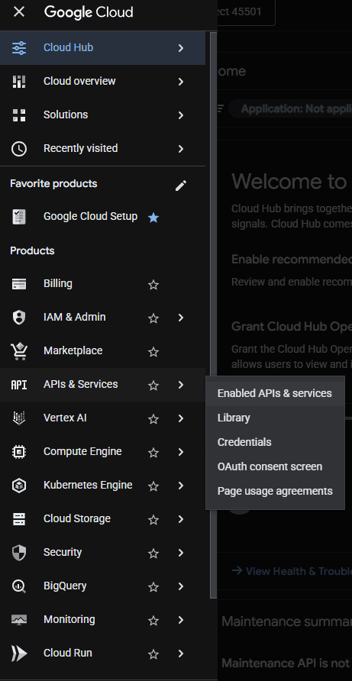This screenshot has width=352, height=681.
Task: Follow View Health & Troubleshooting link
Action: point(292,571)
